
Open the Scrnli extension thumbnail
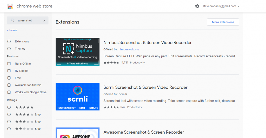coord(77,96)
